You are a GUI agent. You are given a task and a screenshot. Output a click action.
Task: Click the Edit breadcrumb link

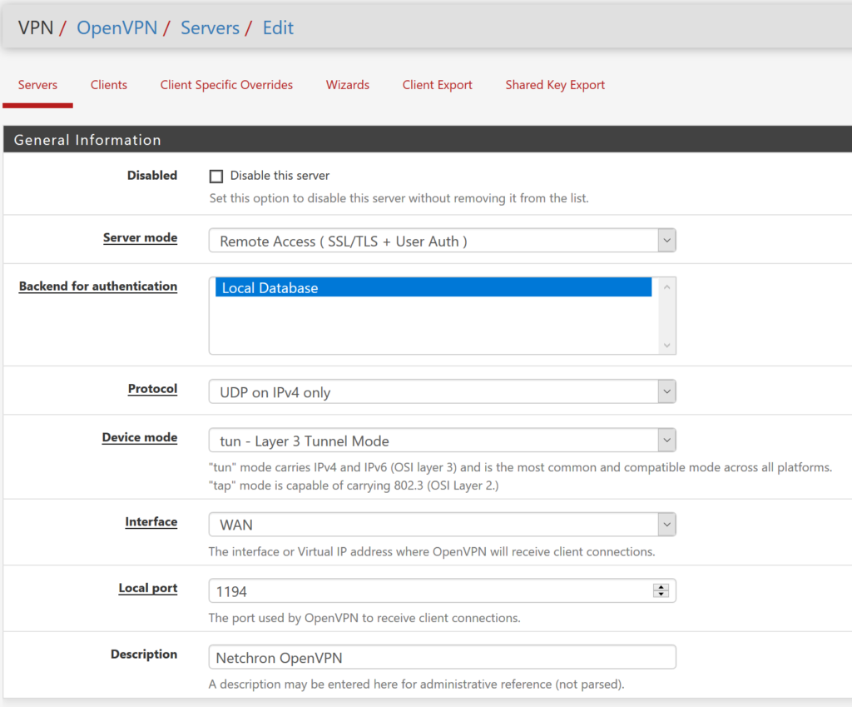click(278, 27)
